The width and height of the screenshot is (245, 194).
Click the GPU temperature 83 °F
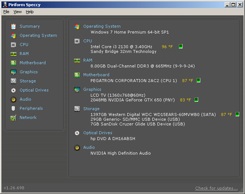185,100
